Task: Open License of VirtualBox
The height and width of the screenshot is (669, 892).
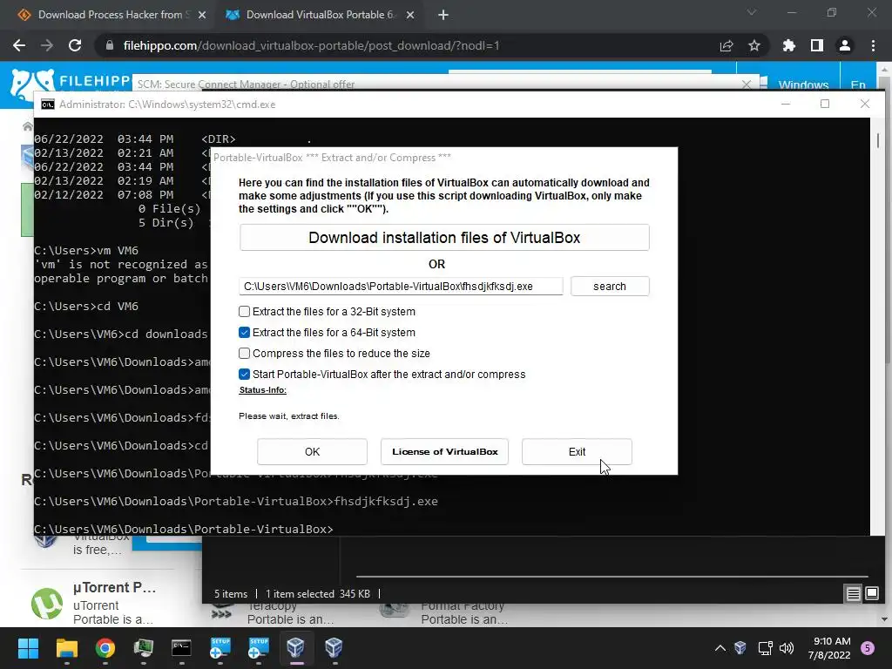Action: [444, 452]
